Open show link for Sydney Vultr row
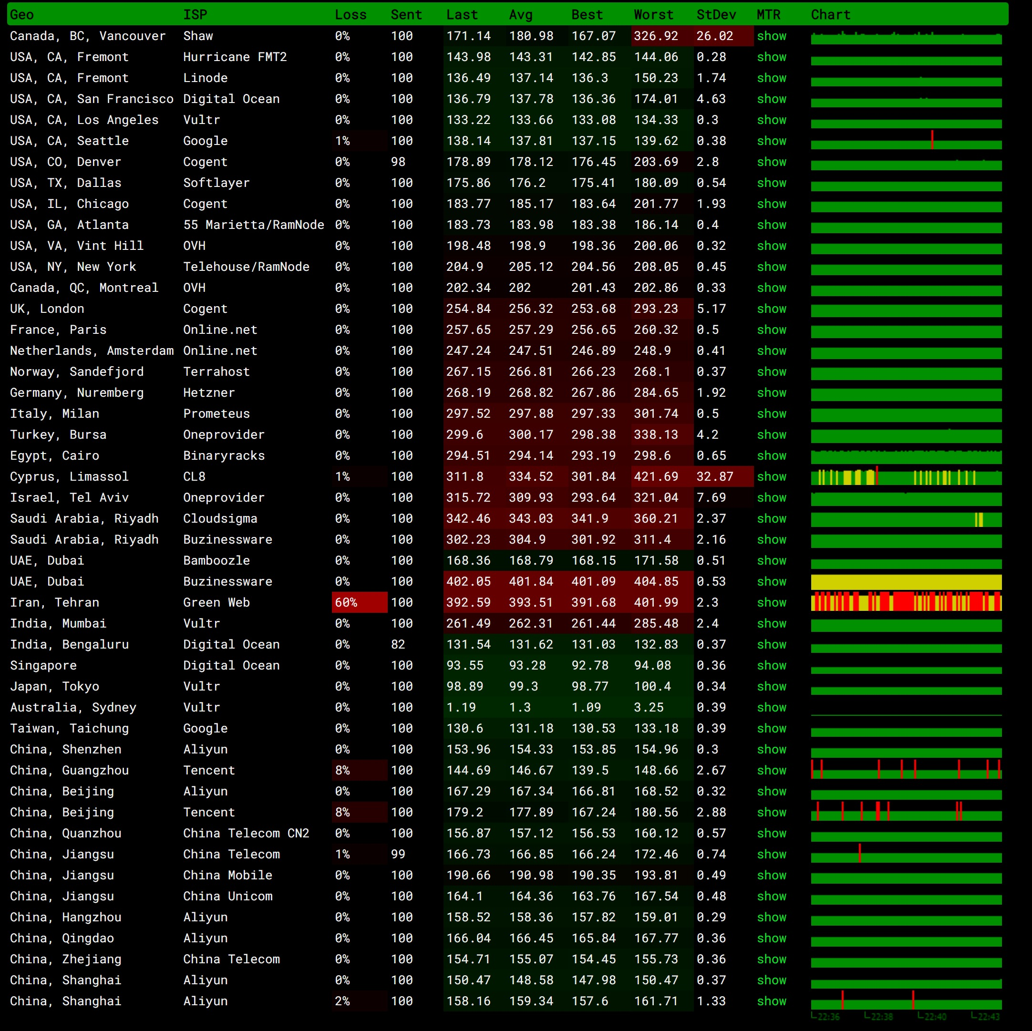This screenshot has height=1031, width=1032. [x=771, y=707]
